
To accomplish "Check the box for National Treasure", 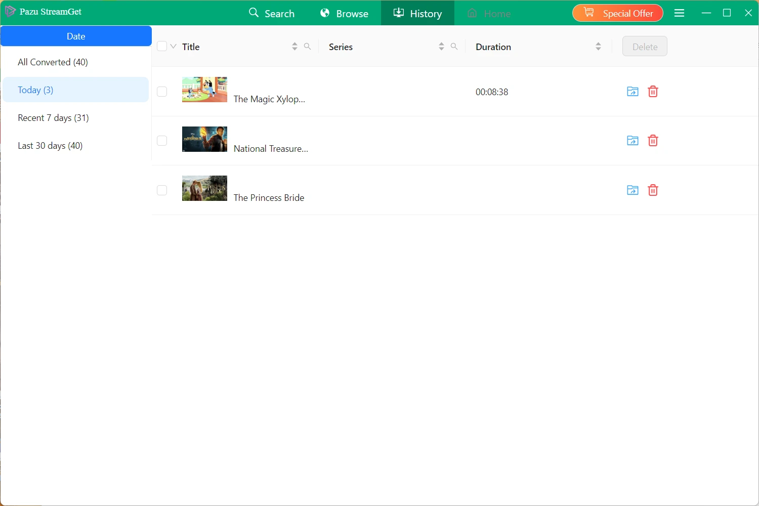I will pos(162,141).
